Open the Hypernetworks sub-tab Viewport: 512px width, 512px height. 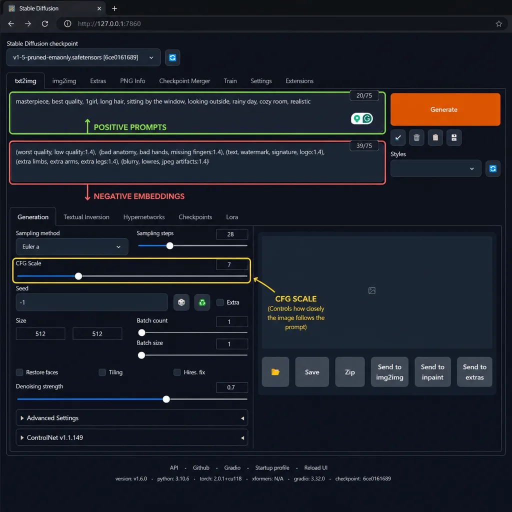pyautogui.click(x=144, y=217)
